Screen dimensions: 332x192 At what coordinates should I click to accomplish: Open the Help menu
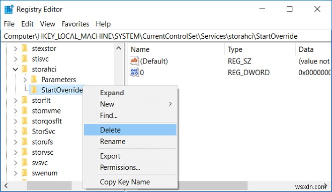103,24
